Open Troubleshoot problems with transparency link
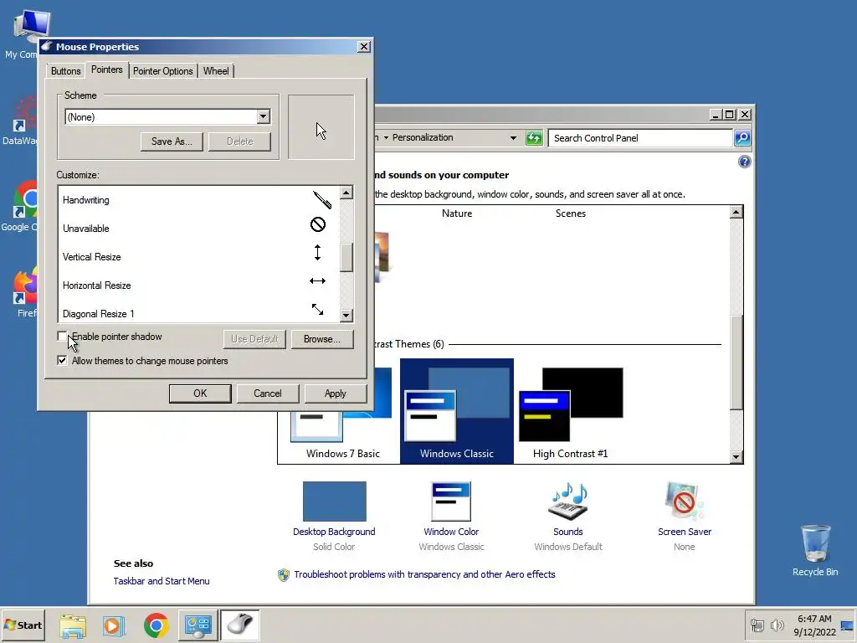The height and width of the screenshot is (643, 857). point(424,574)
